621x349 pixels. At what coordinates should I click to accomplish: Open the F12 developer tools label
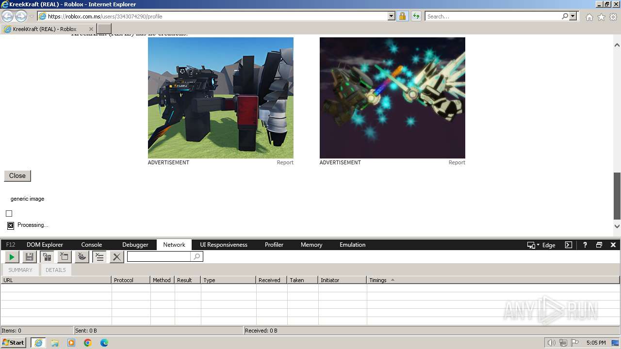tap(11, 245)
